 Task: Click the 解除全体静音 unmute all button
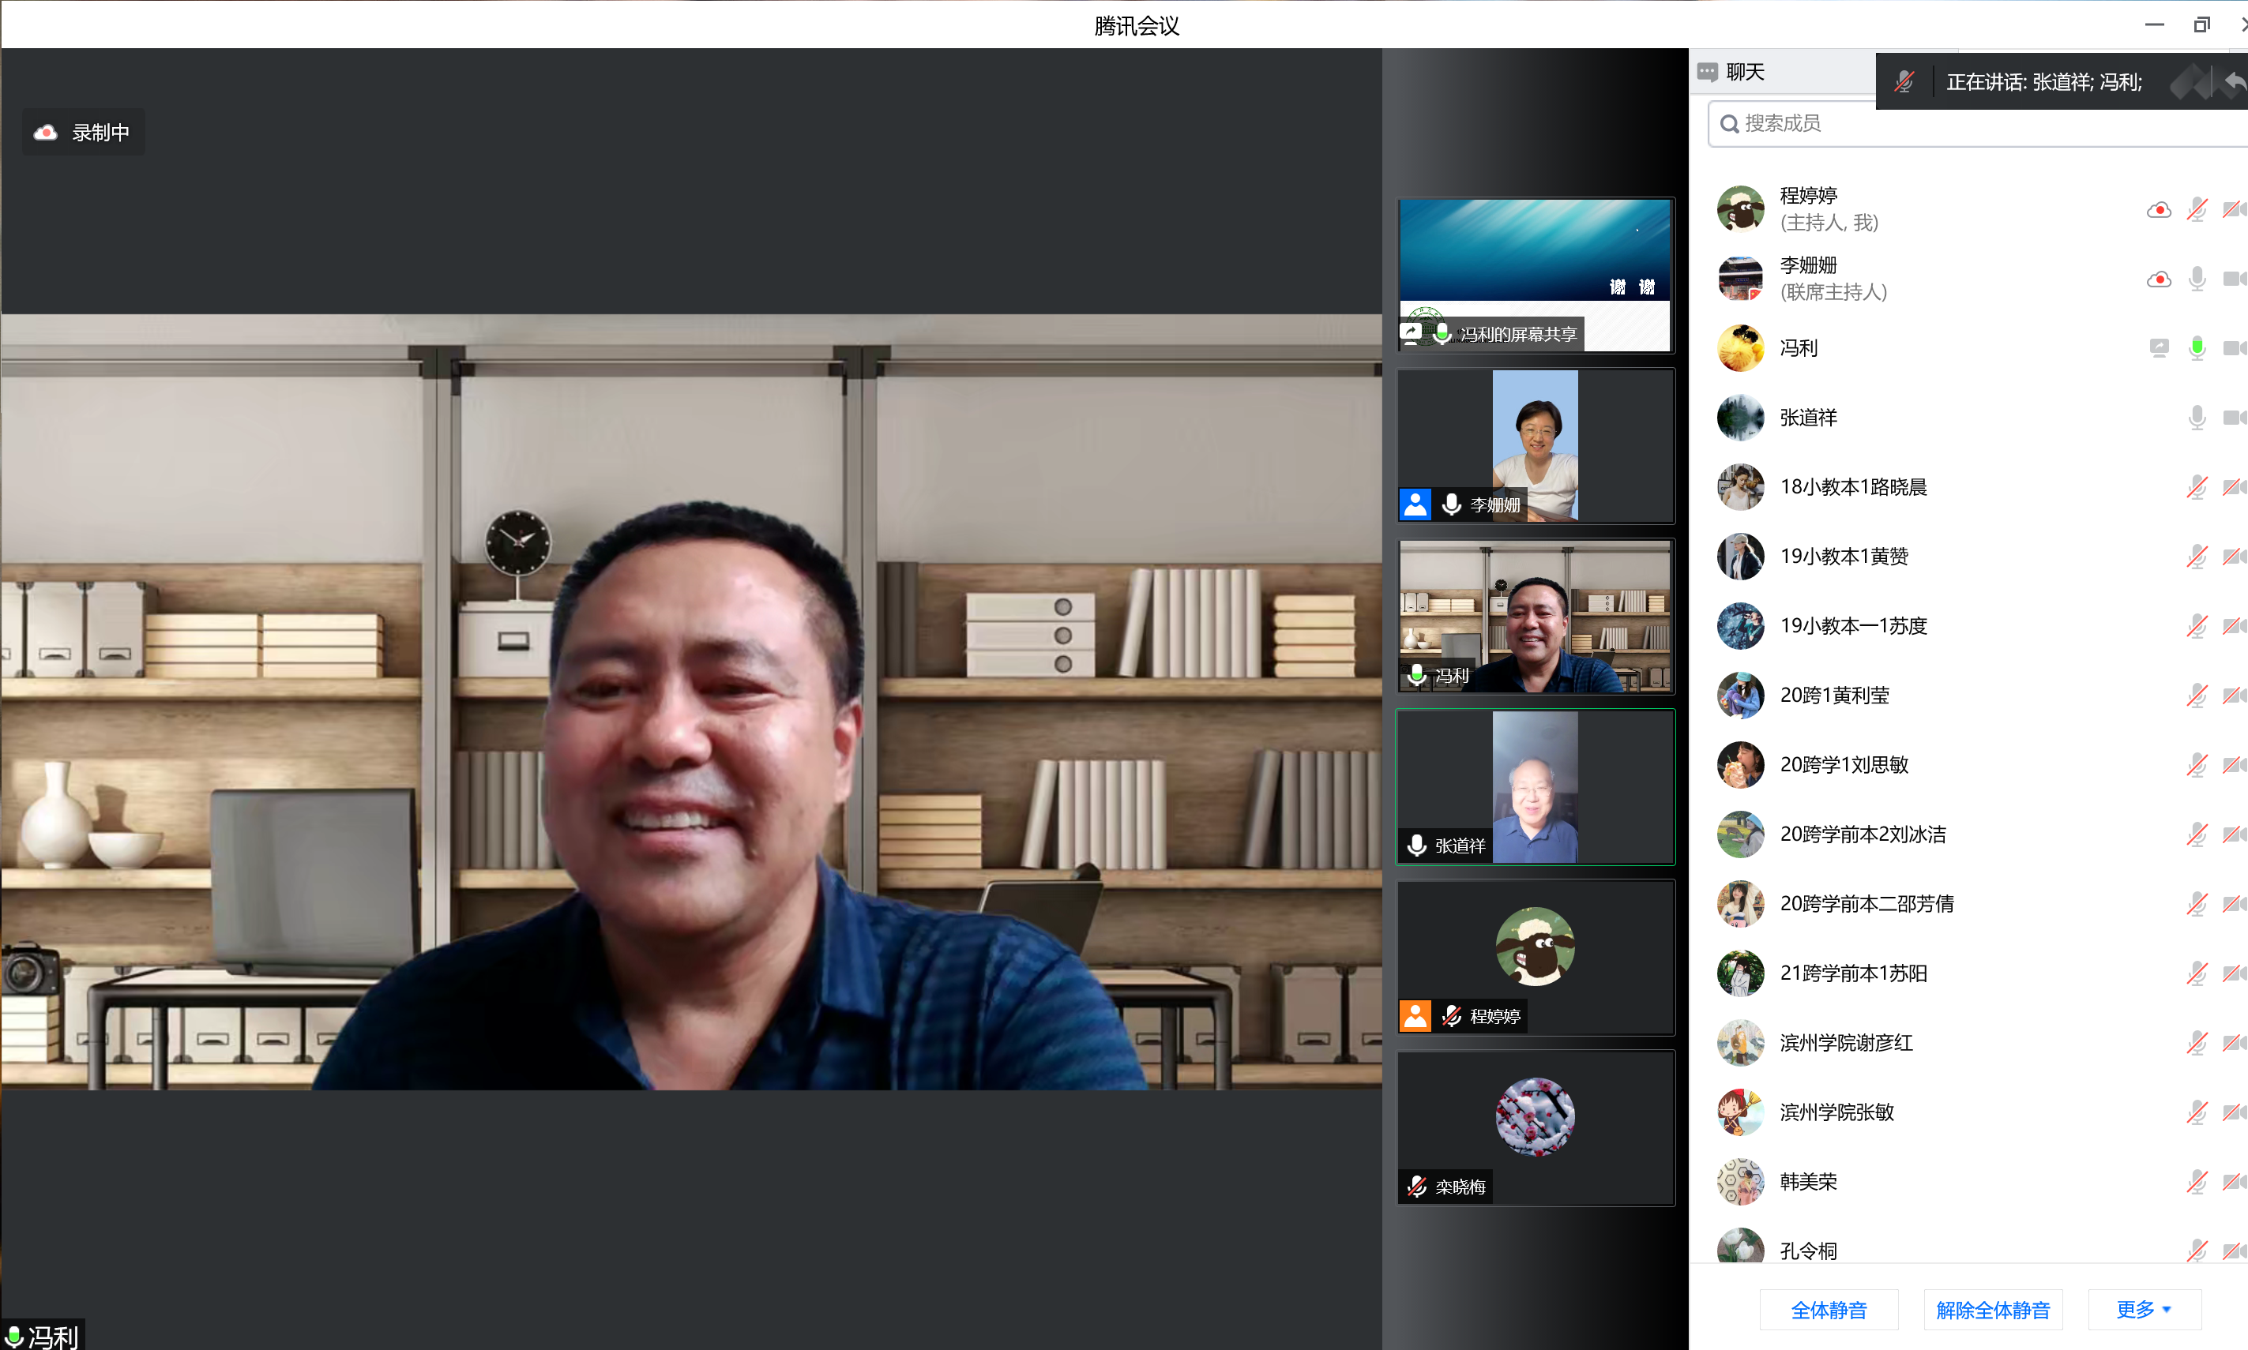coord(1992,1309)
